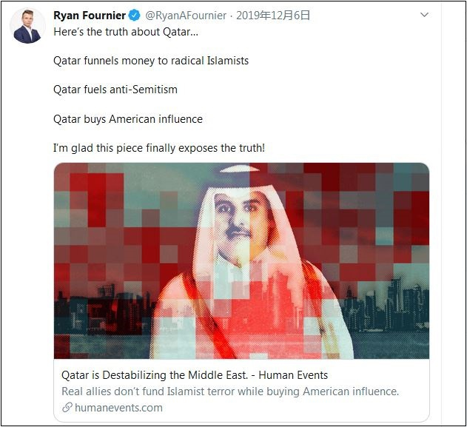Open the tweet options chevron menu
This screenshot has height=427, width=467.
pos(424,15)
